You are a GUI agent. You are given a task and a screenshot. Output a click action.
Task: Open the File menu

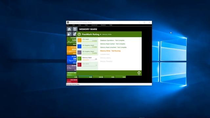(68, 25)
